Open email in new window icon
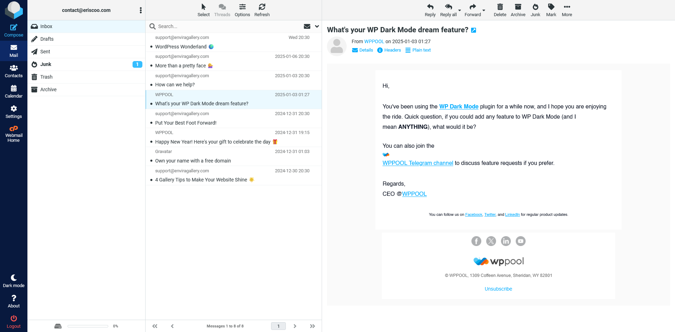Viewport: 675px width, 332px height. (x=474, y=30)
